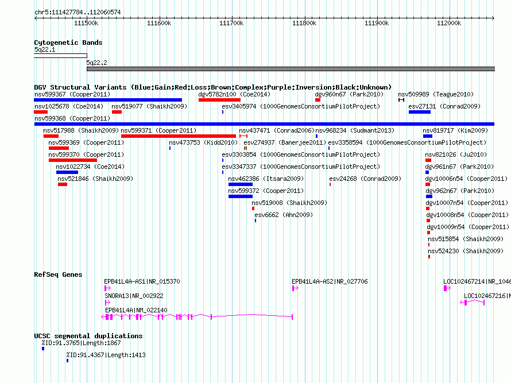Click nsv437471 (Conrad2006) variant label

[277, 131]
